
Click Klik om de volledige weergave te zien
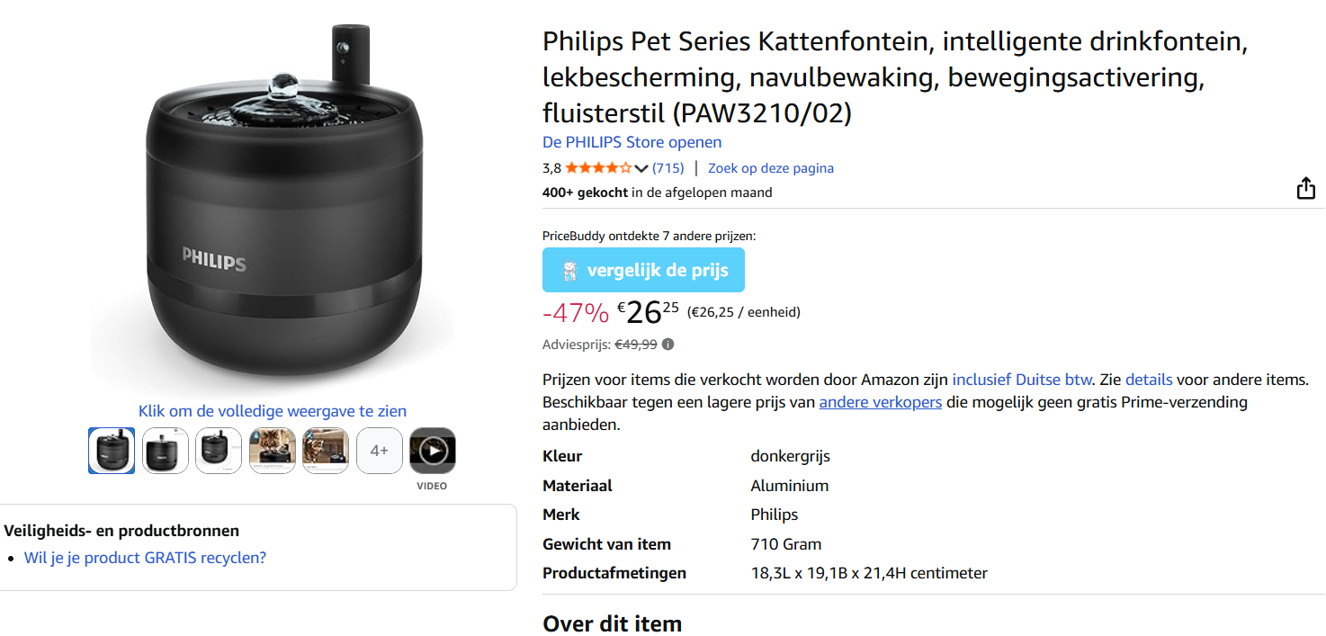point(272,410)
